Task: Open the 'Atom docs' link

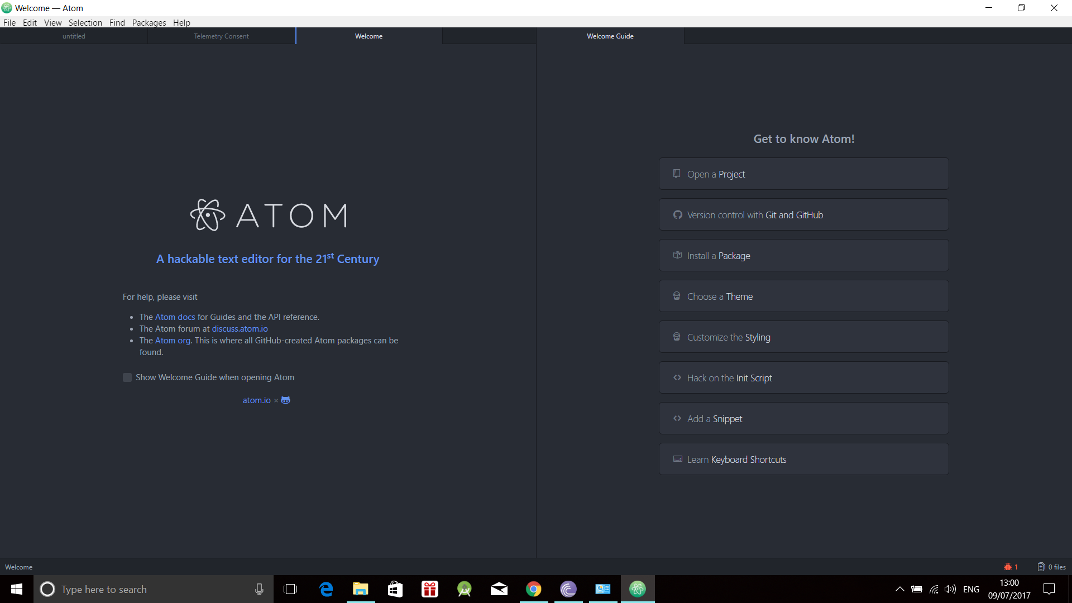Action: [175, 317]
